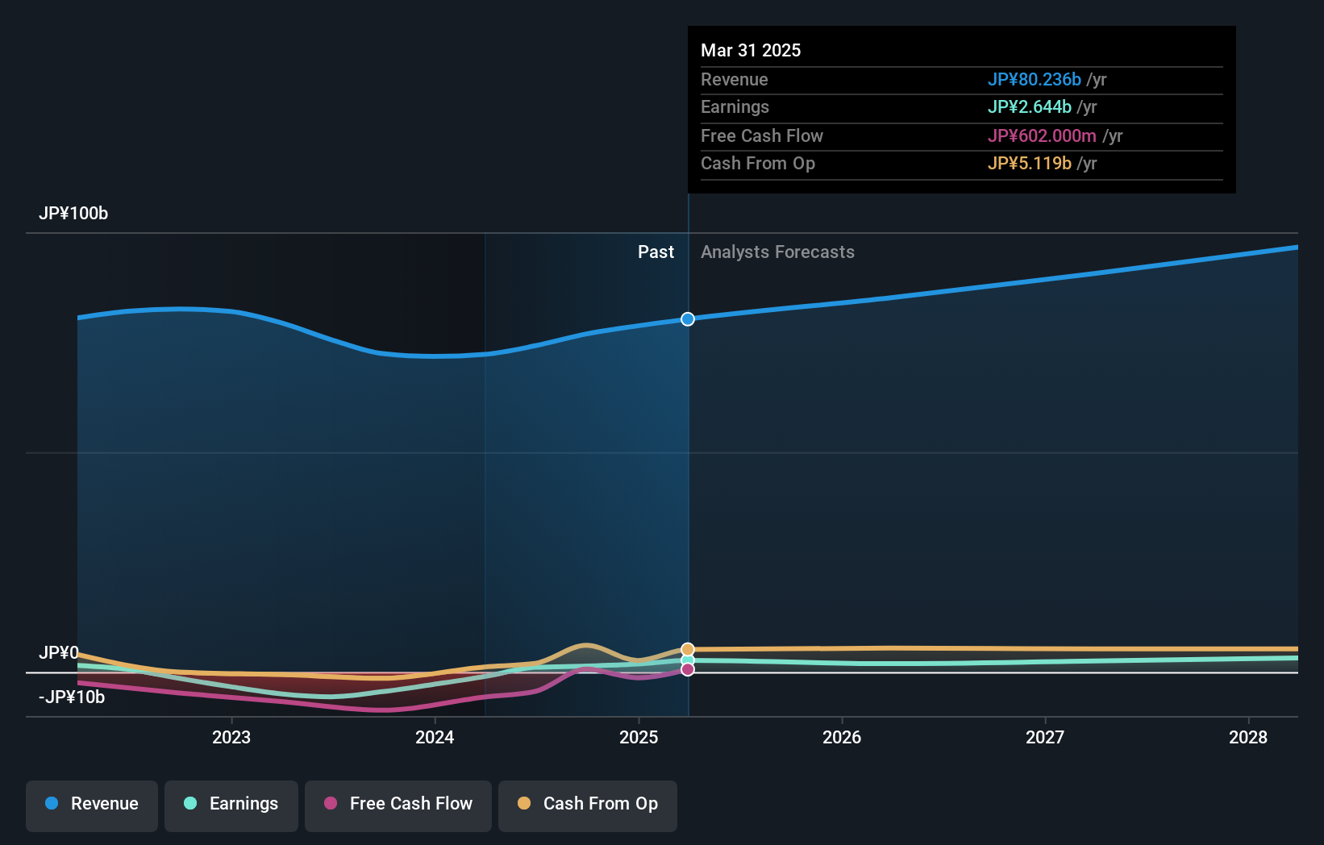
Task: Click the JP¥602.000m free cash flow value
Action: [1042, 136]
